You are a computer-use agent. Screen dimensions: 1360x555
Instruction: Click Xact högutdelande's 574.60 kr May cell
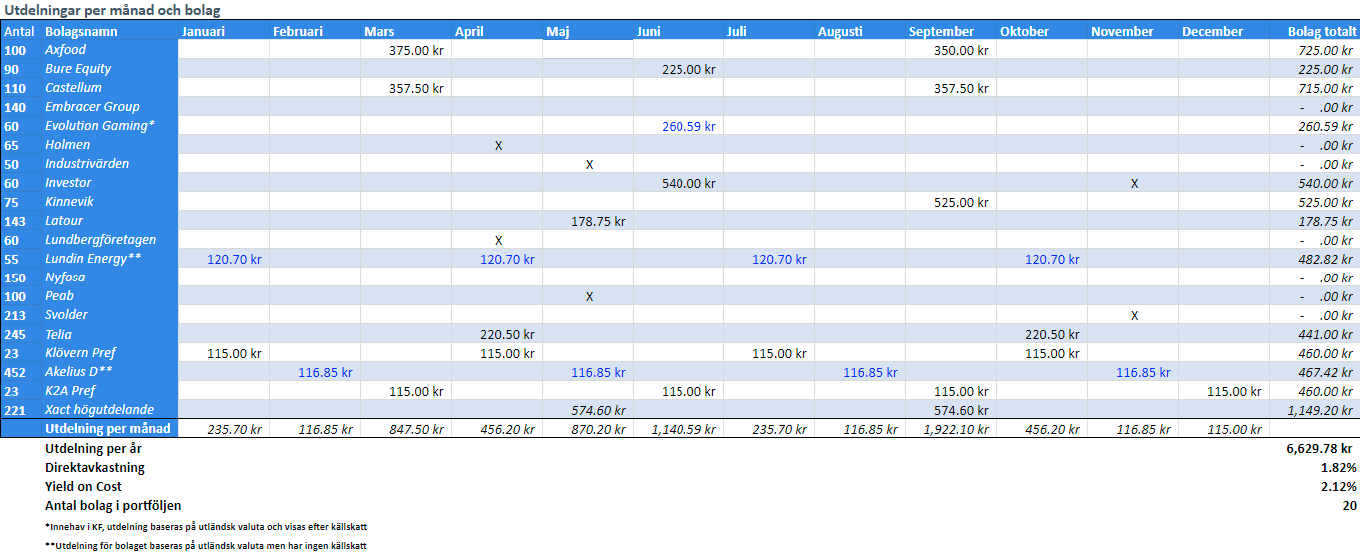[588, 410]
